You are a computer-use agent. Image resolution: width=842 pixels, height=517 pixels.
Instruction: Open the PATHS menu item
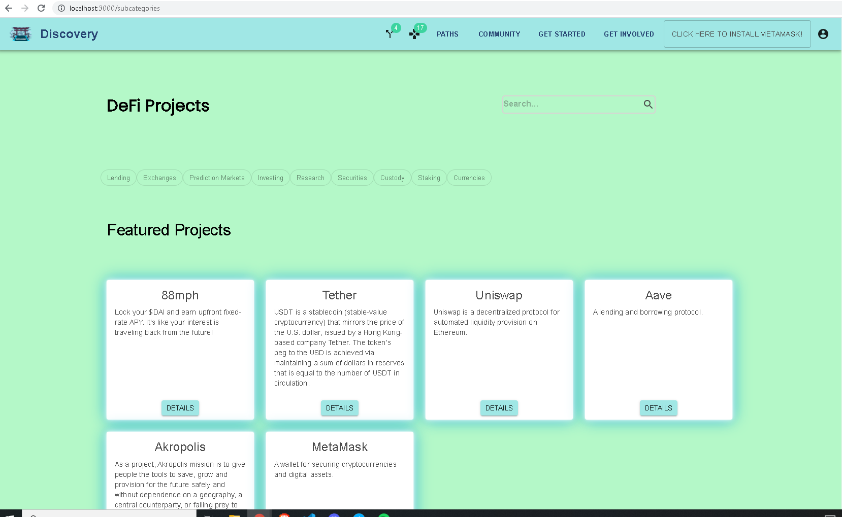(x=447, y=34)
